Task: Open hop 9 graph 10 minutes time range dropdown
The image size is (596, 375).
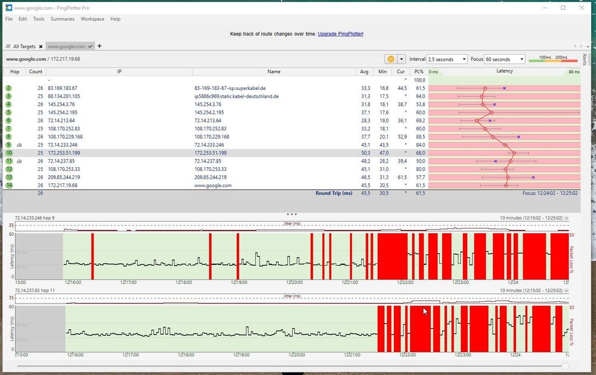Action: pyautogui.click(x=566, y=218)
